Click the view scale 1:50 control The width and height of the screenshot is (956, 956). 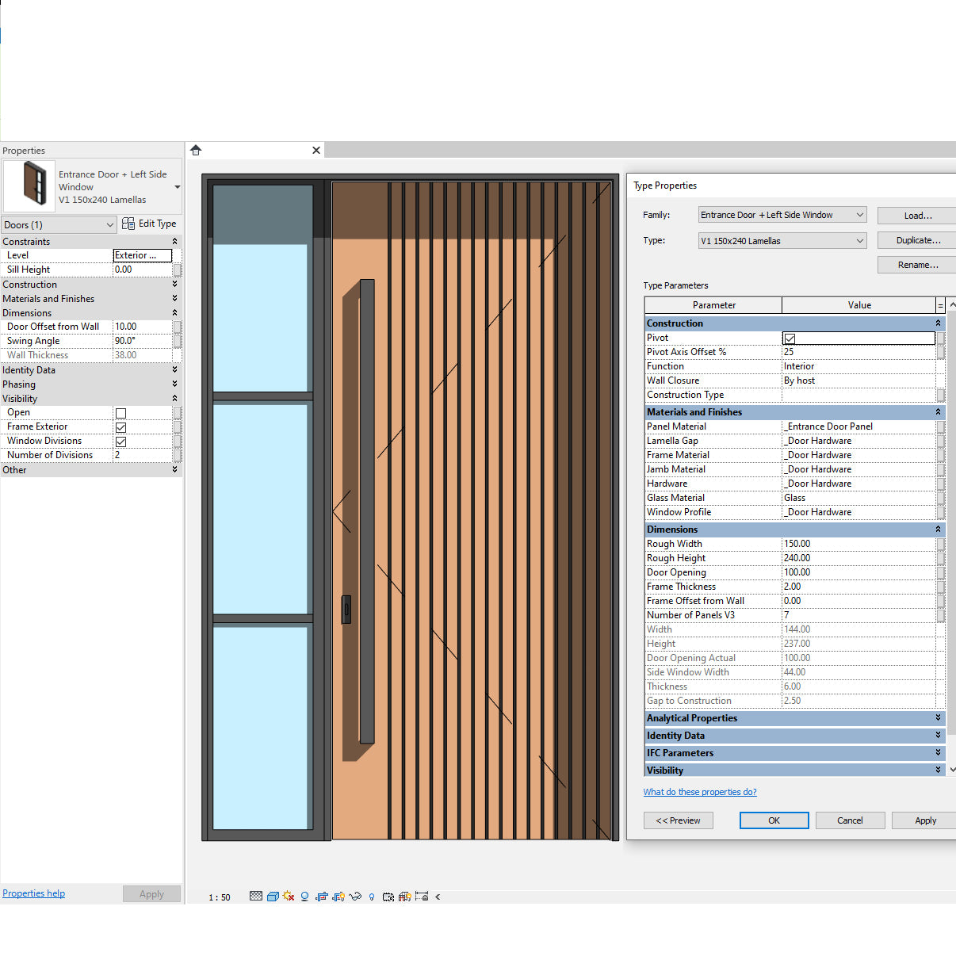point(219,896)
